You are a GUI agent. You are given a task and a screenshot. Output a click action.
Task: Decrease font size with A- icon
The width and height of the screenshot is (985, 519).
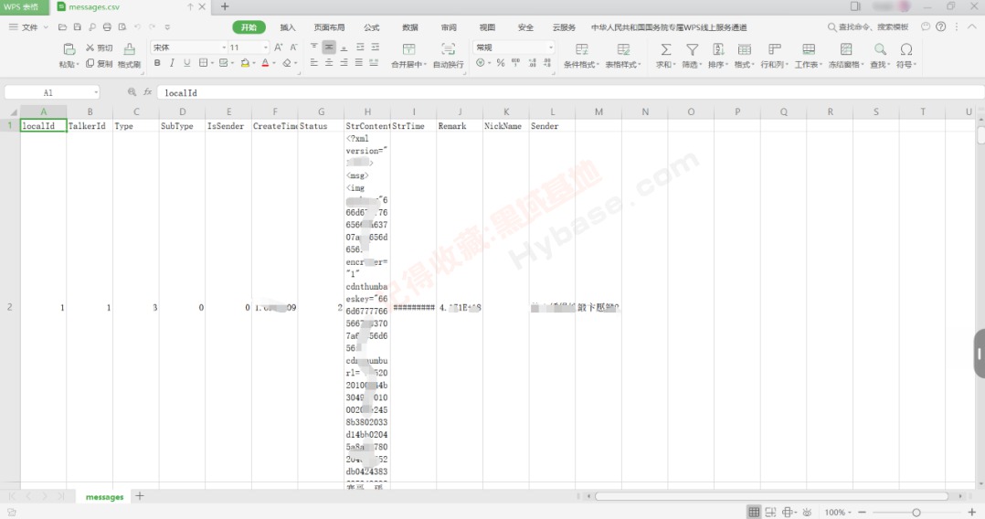tap(293, 48)
